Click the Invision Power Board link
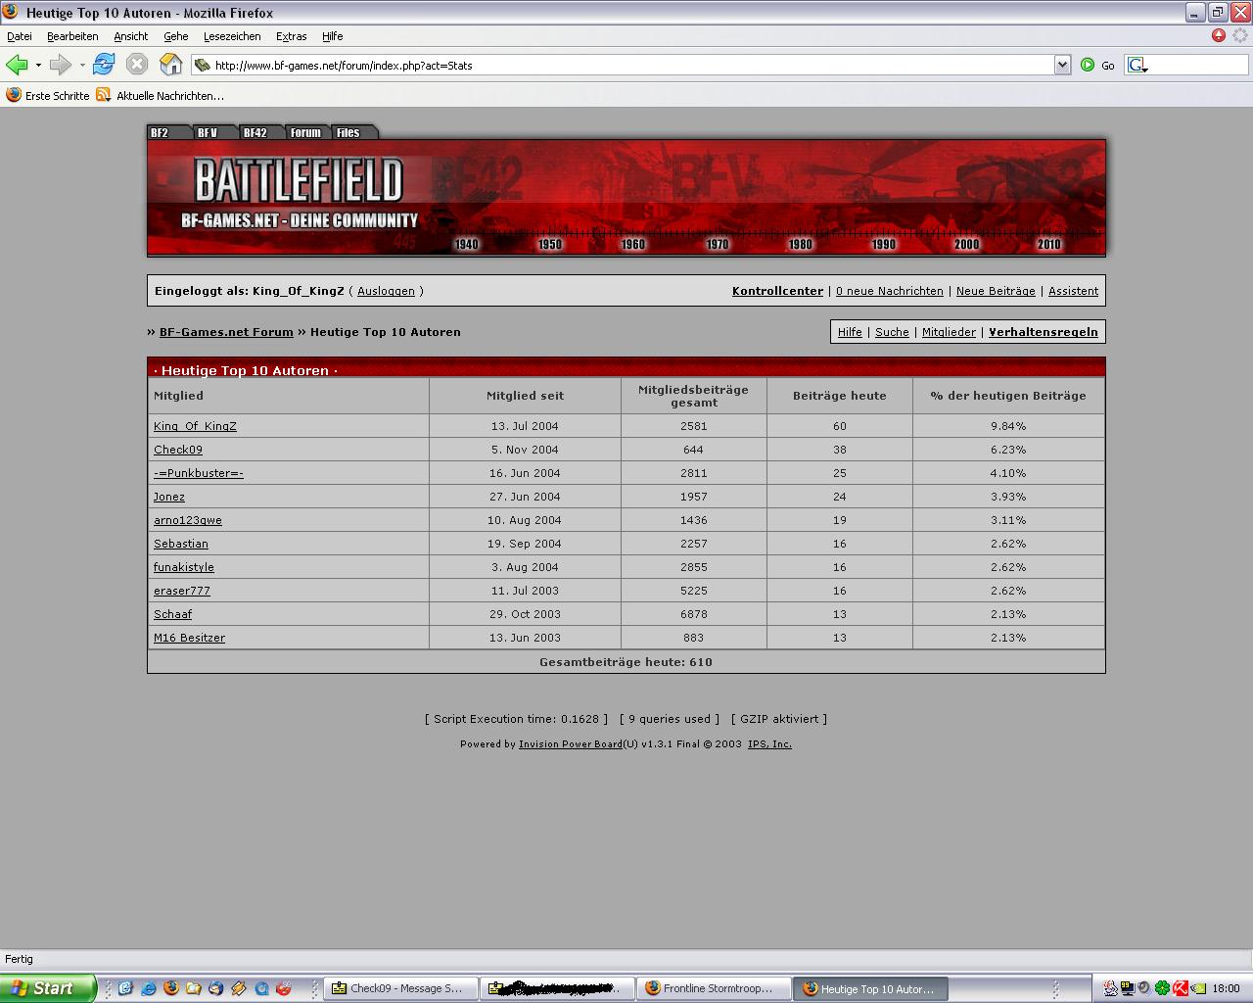 (x=571, y=744)
